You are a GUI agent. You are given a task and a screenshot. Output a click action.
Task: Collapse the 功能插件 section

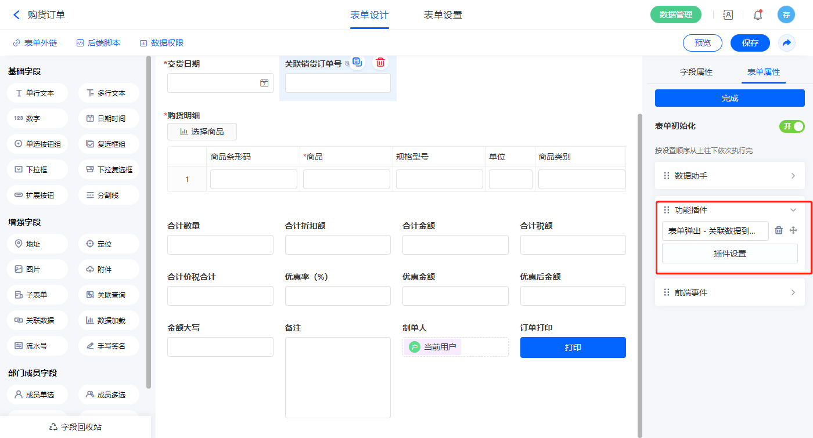click(793, 210)
